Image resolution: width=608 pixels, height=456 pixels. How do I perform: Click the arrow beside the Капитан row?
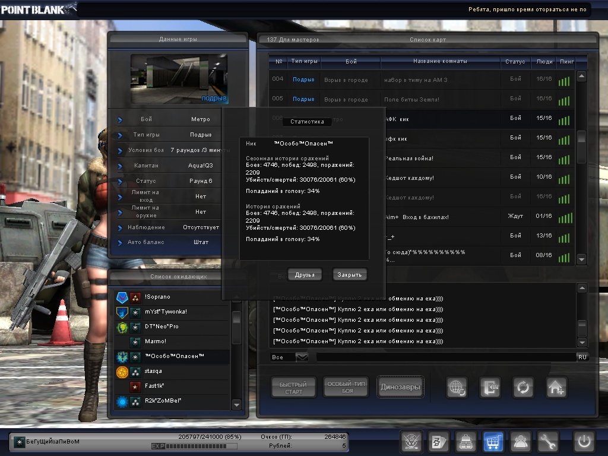coord(120,166)
